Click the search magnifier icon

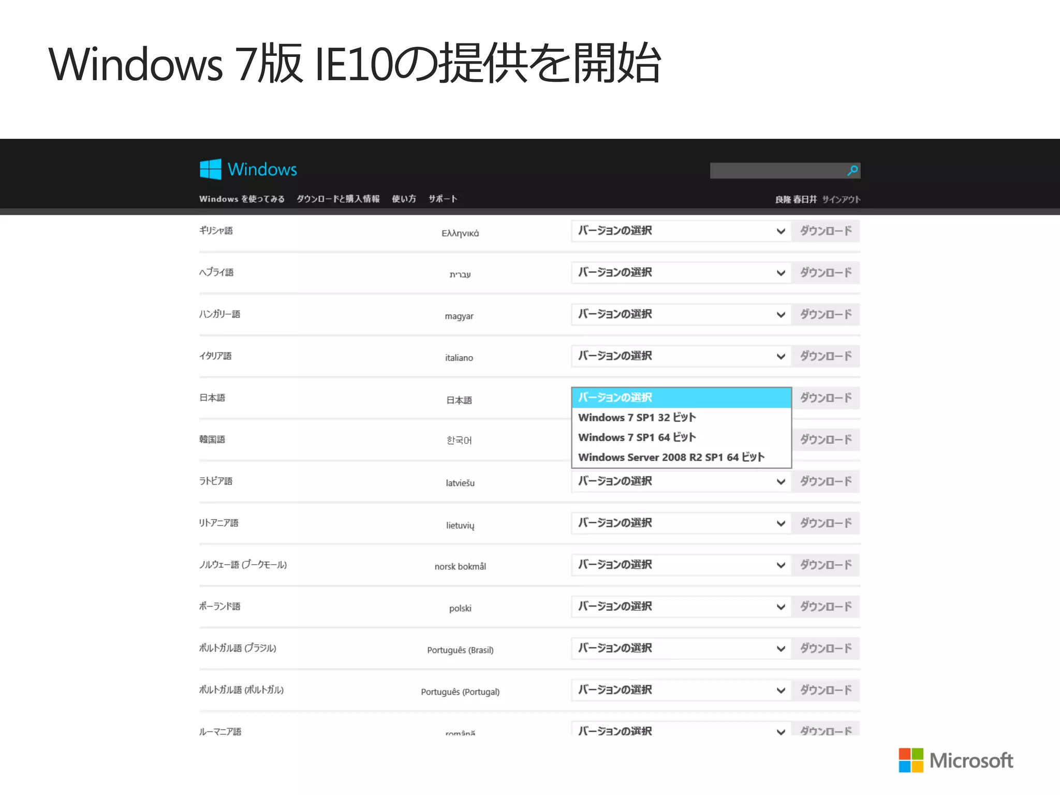tap(852, 170)
